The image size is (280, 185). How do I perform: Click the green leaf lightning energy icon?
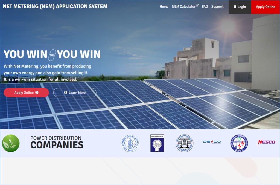11,143
